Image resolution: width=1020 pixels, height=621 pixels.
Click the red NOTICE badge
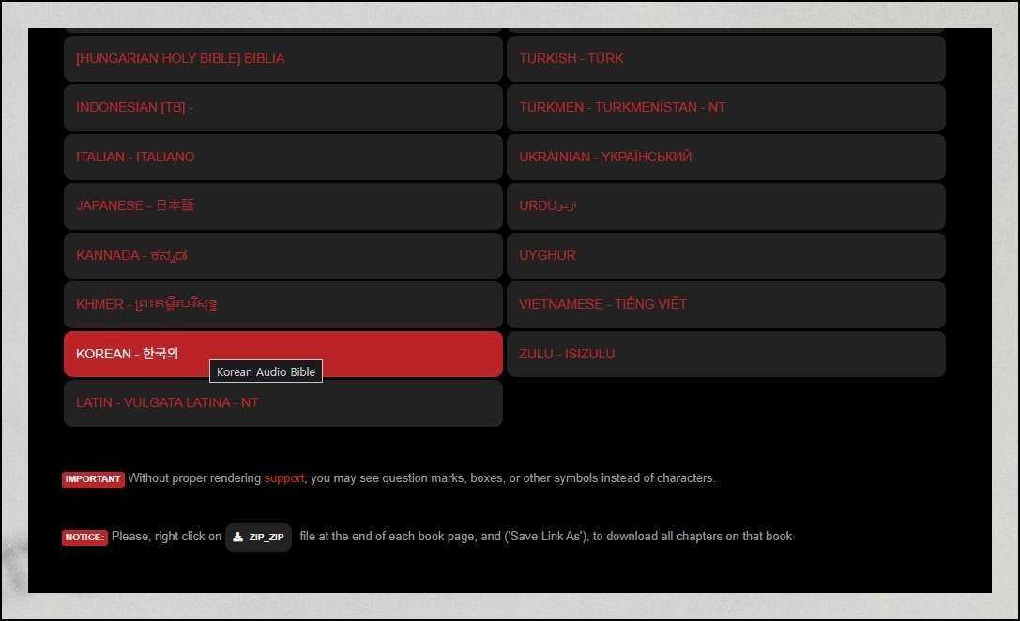point(84,538)
